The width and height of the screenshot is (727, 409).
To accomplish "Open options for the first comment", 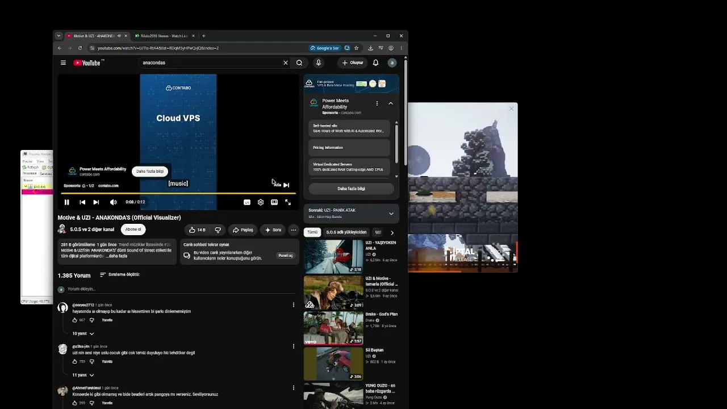I will pyautogui.click(x=294, y=305).
